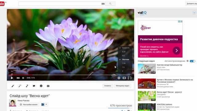The width and height of the screenshot is (197, 111).
Task: Open the pencil edit-info icon below video
Action: 13,86
